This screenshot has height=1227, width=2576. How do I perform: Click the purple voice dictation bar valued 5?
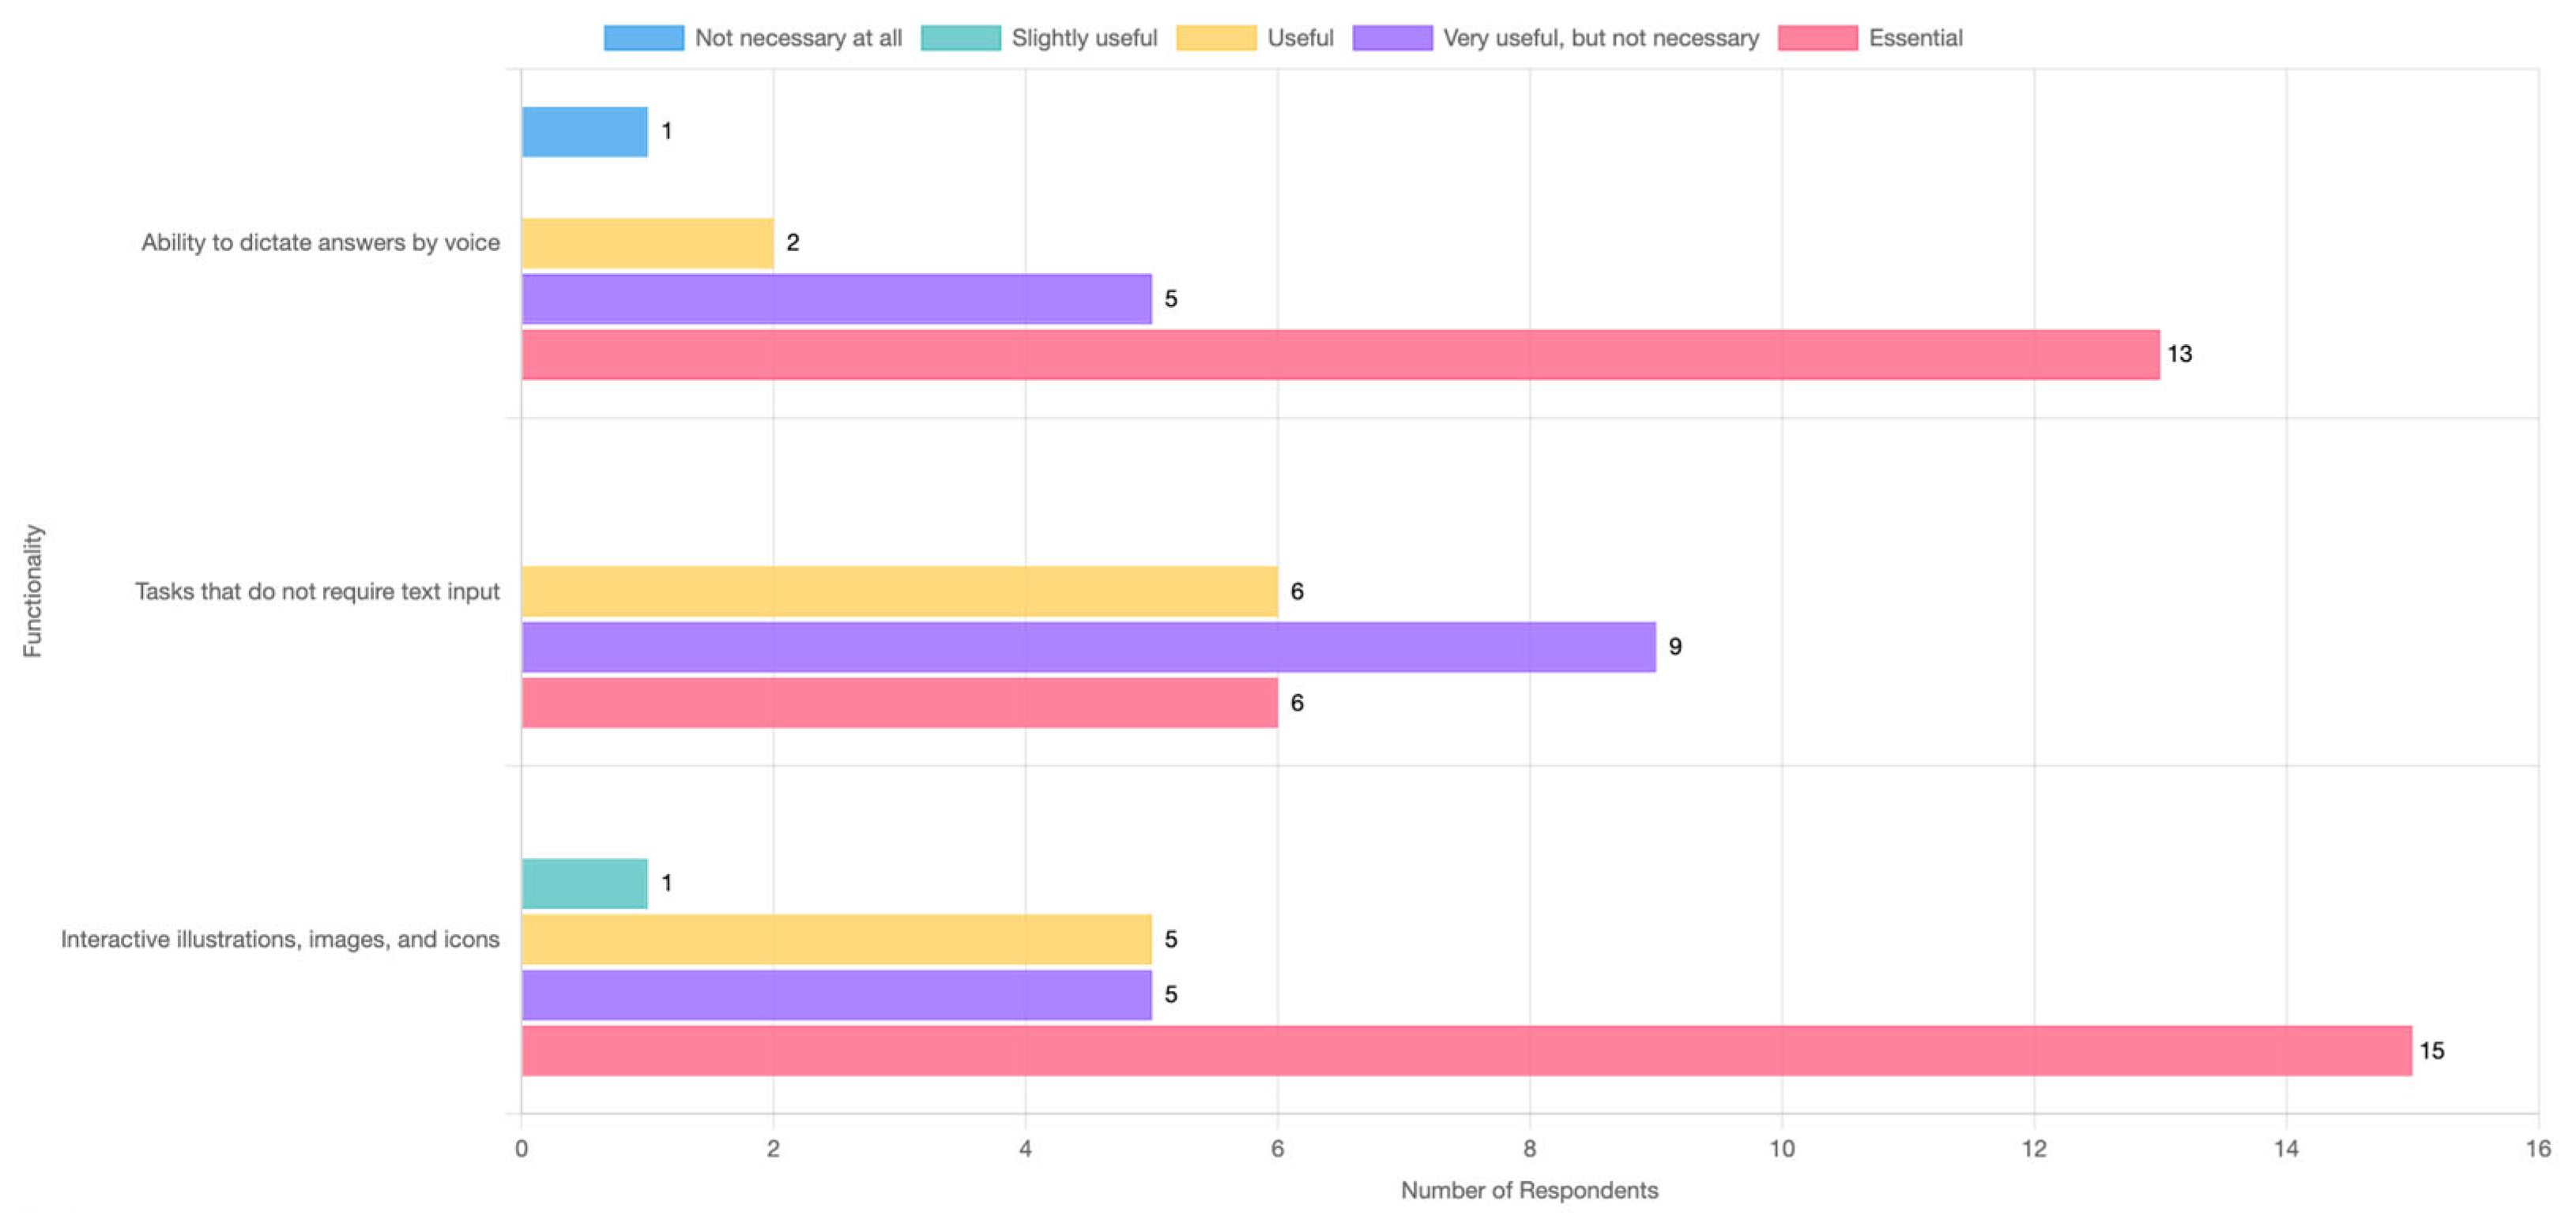[836, 298]
